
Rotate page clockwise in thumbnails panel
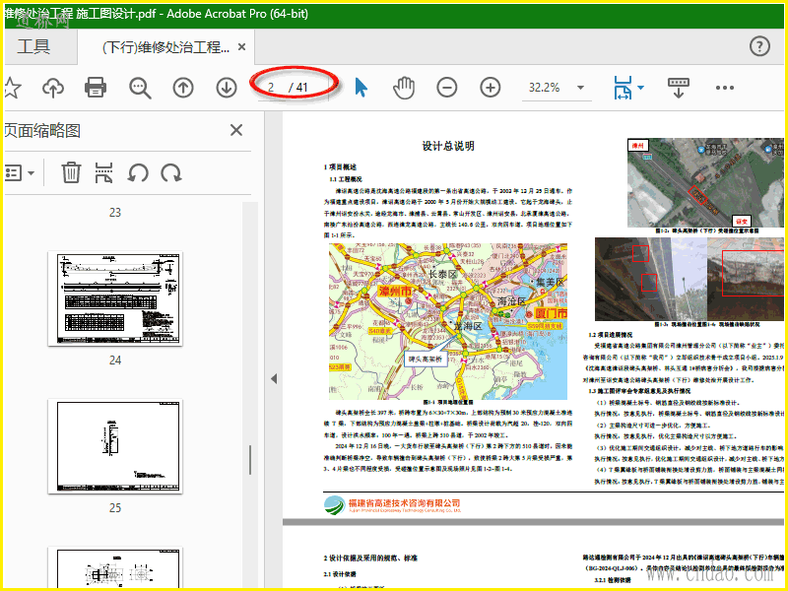pyautogui.click(x=171, y=173)
